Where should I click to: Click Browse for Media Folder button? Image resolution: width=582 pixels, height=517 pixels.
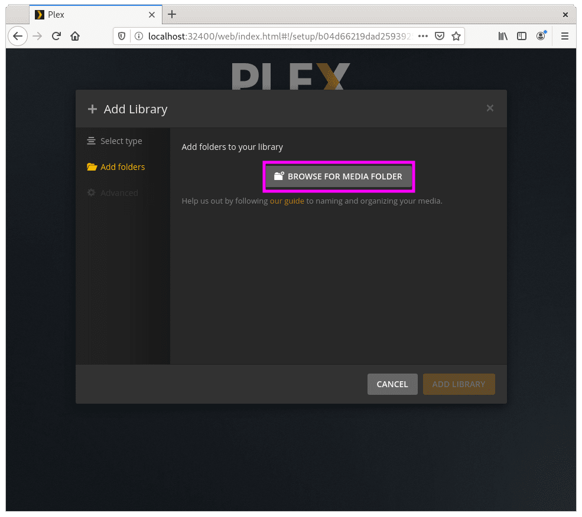(x=339, y=176)
